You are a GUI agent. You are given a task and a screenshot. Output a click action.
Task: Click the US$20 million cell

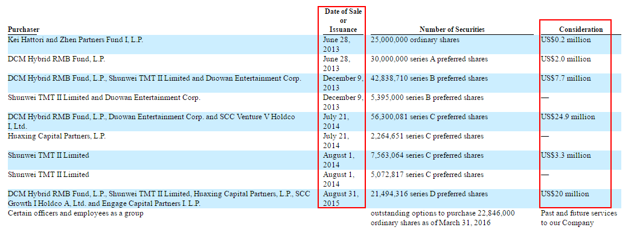(x=565, y=194)
